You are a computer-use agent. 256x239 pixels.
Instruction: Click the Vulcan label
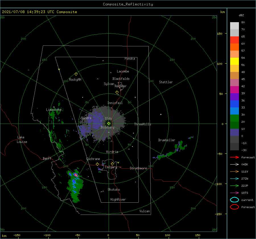click(x=145, y=211)
